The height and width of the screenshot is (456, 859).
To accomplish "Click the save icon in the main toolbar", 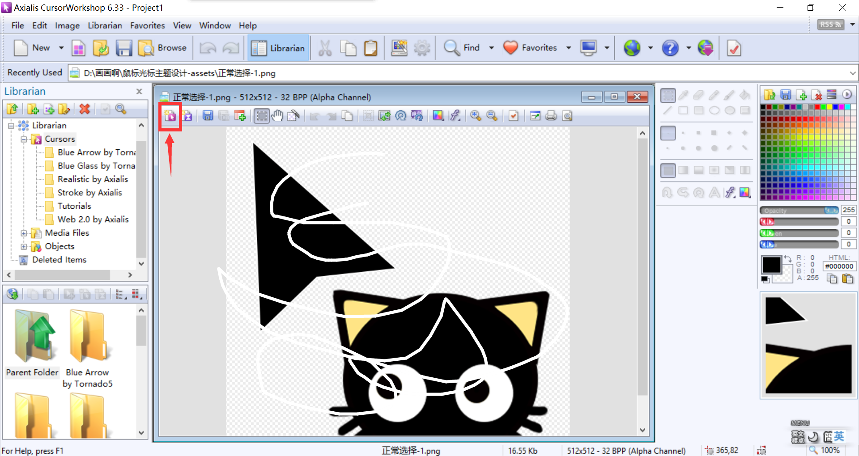I will (124, 48).
